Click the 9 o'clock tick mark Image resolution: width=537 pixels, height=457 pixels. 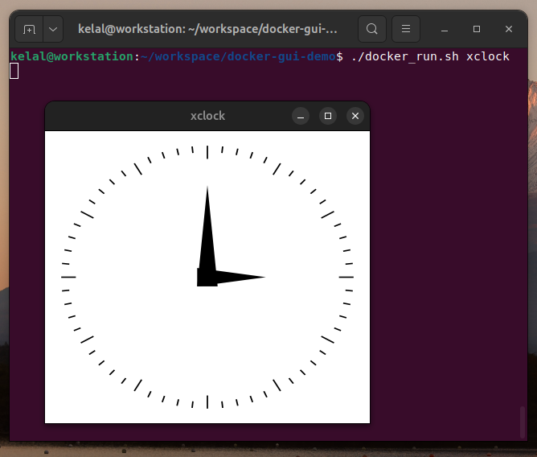(x=68, y=277)
